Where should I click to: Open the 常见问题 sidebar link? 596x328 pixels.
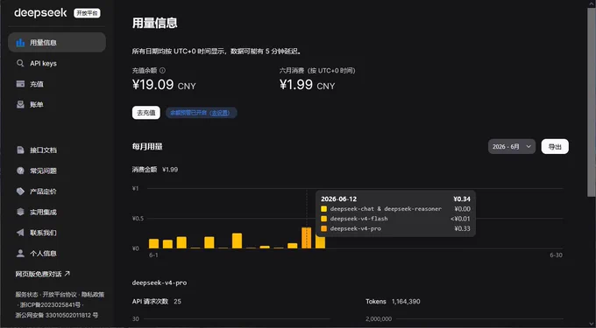pyautogui.click(x=57, y=171)
